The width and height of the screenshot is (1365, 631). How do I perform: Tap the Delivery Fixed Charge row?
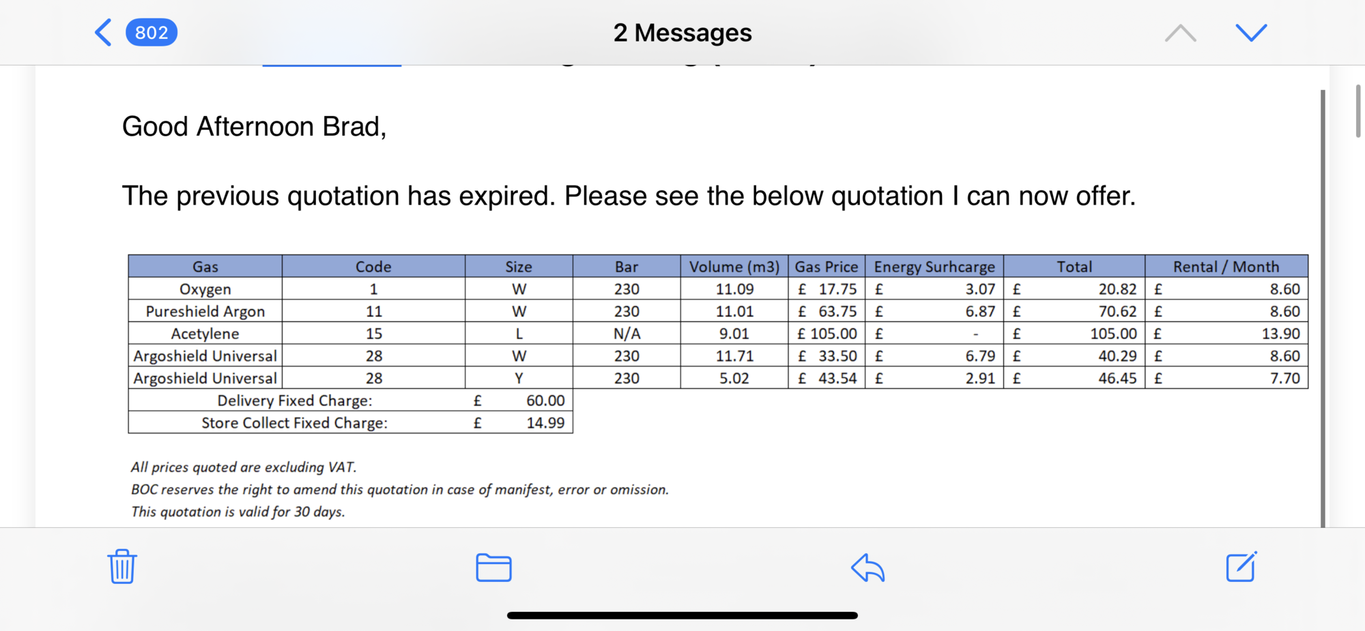tap(350, 400)
